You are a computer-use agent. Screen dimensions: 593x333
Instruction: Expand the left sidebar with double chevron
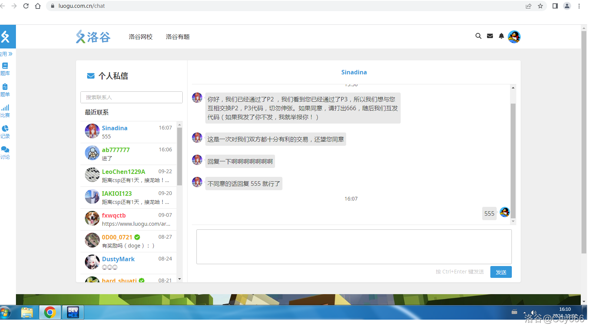coord(10,54)
